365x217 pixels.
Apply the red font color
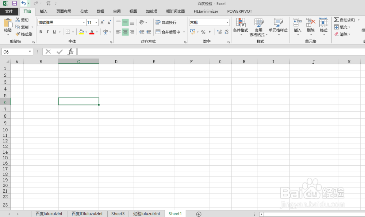(92, 32)
